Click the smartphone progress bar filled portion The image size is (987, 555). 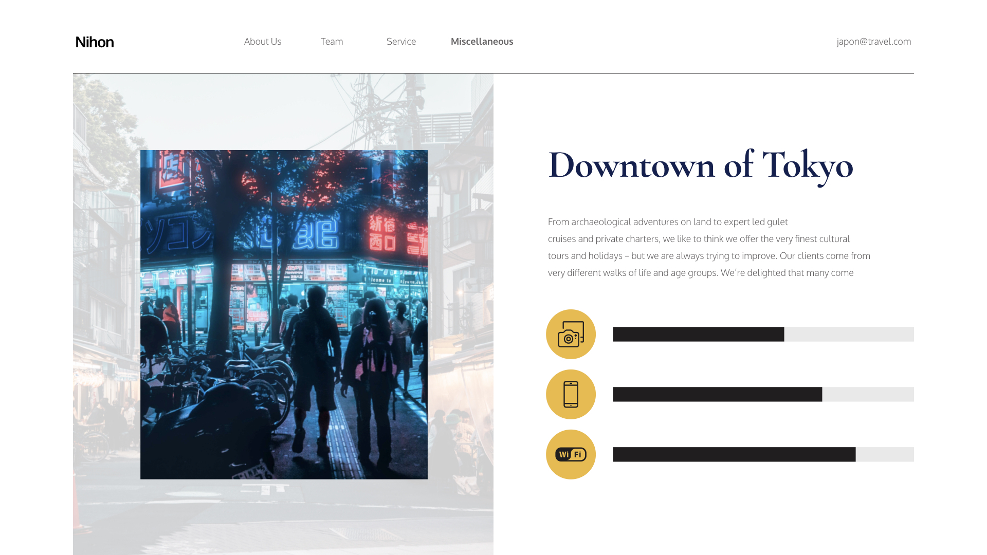717,395
